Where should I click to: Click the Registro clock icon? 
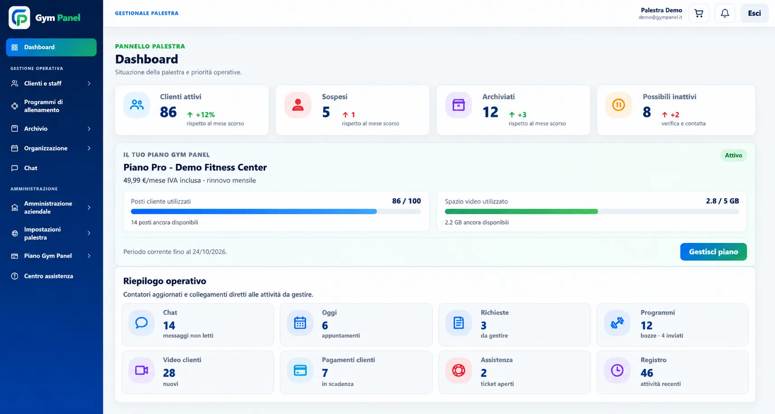(617, 370)
